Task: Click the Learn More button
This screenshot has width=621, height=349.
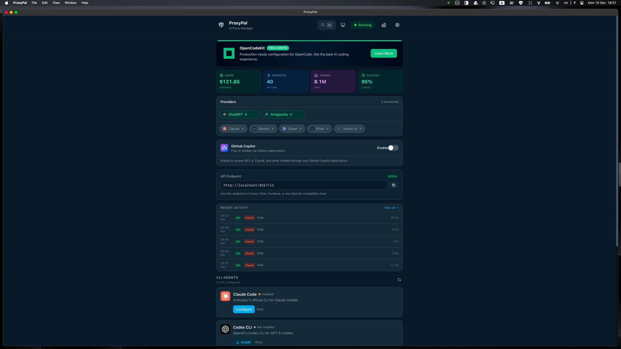Action: 383,53
